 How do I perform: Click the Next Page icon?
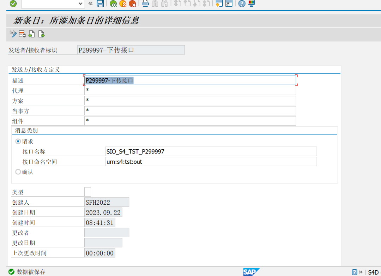pos(196,4)
